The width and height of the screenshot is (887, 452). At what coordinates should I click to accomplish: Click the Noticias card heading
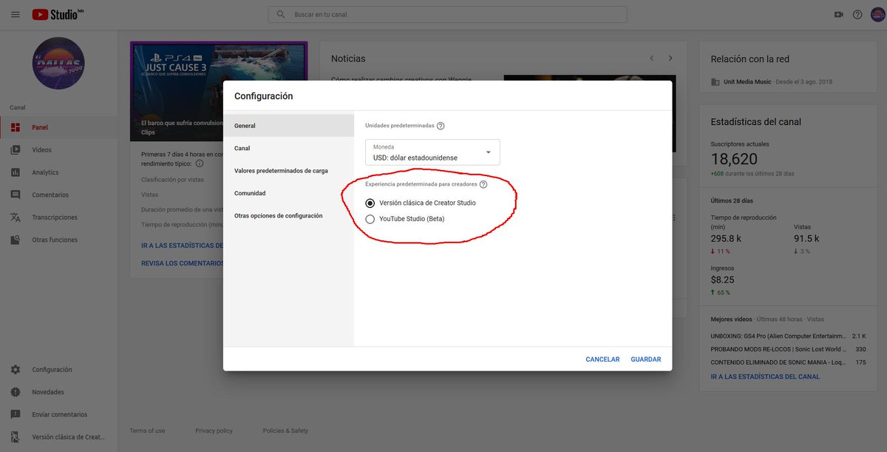pyautogui.click(x=348, y=58)
